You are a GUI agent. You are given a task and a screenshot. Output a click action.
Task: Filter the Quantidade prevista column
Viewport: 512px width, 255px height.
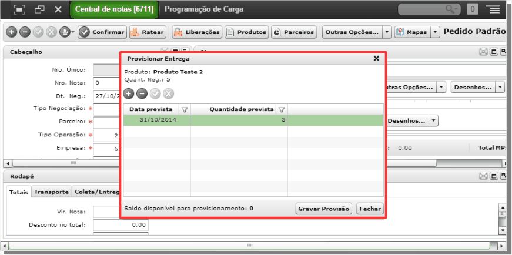(282, 110)
